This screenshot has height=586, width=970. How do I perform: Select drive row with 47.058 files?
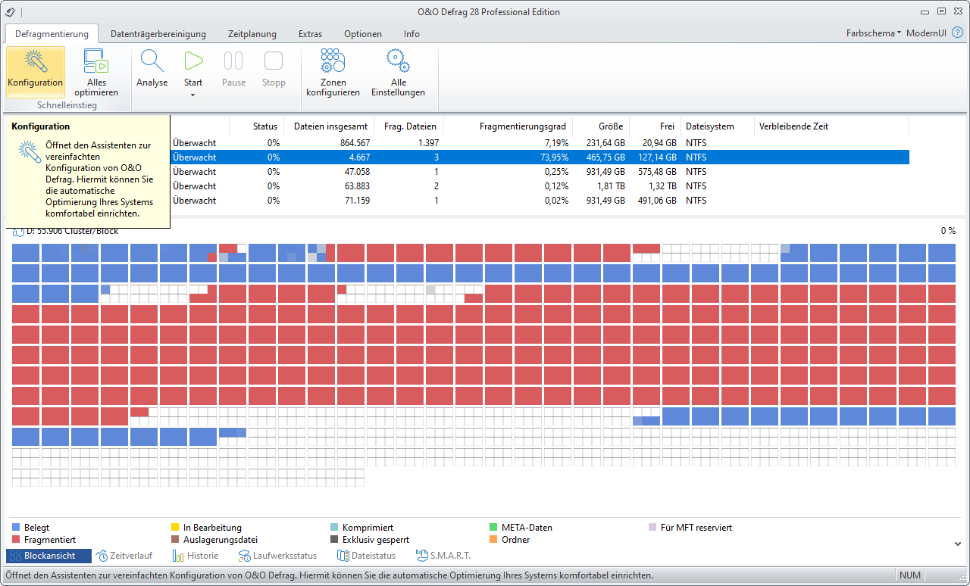point(540,171)
